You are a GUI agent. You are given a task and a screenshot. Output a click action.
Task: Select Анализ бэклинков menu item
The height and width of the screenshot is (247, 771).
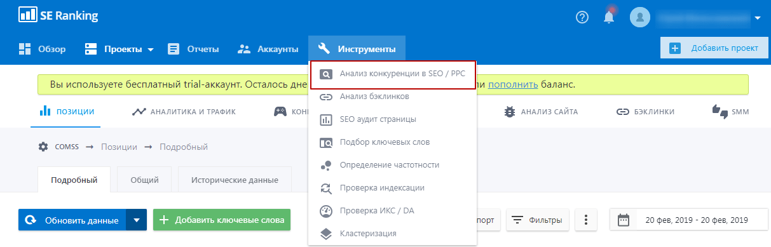pos(392,97)
